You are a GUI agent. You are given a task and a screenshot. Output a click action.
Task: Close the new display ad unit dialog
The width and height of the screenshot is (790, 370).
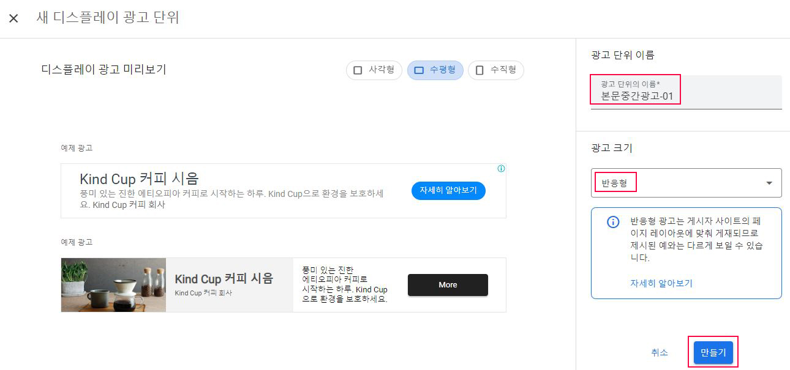(x=13, y=18)
